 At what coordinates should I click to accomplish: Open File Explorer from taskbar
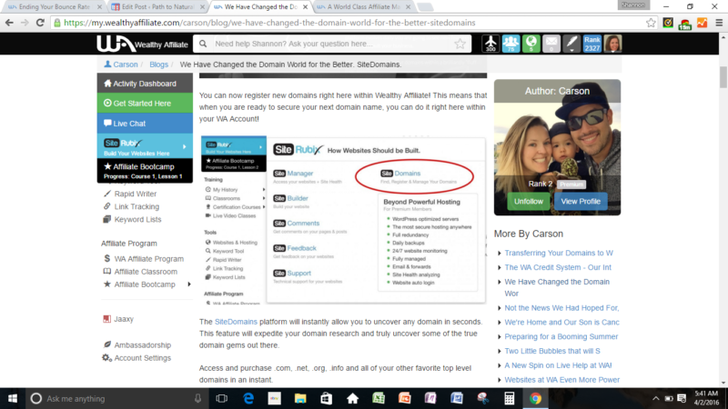tap(300, 398)
